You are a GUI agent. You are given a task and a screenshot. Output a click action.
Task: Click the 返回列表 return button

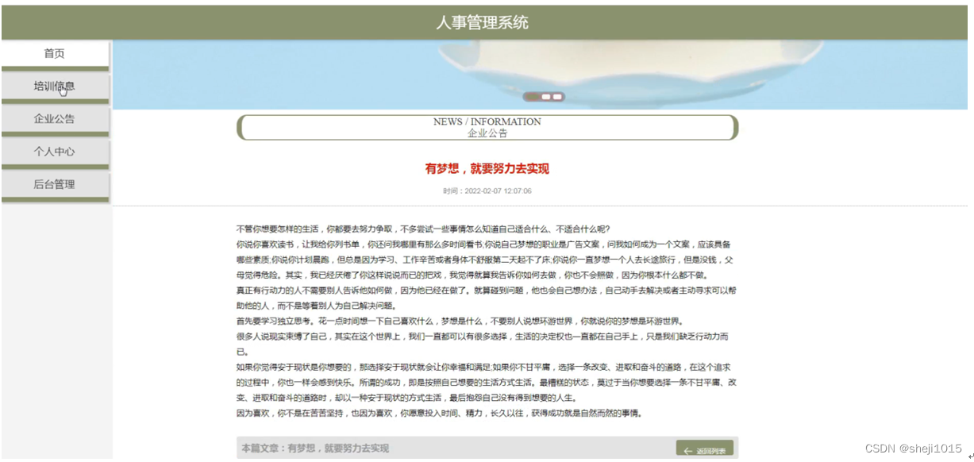(x=705, y=449)
